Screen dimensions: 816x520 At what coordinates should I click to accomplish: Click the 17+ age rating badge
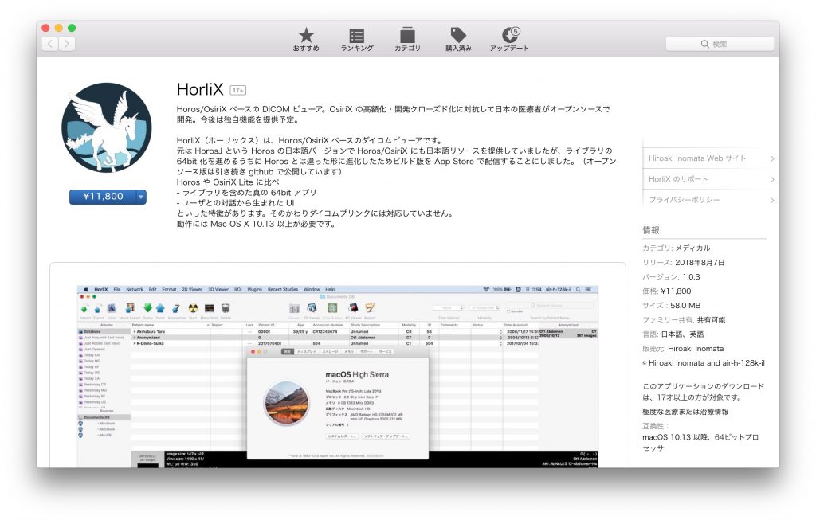click(x=237, y=90)
